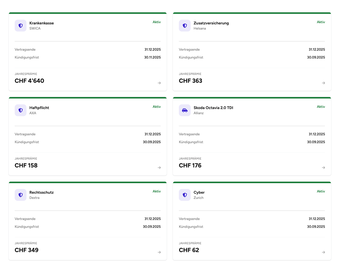Click the CHF 4'640 premium amount

[29, 81]
